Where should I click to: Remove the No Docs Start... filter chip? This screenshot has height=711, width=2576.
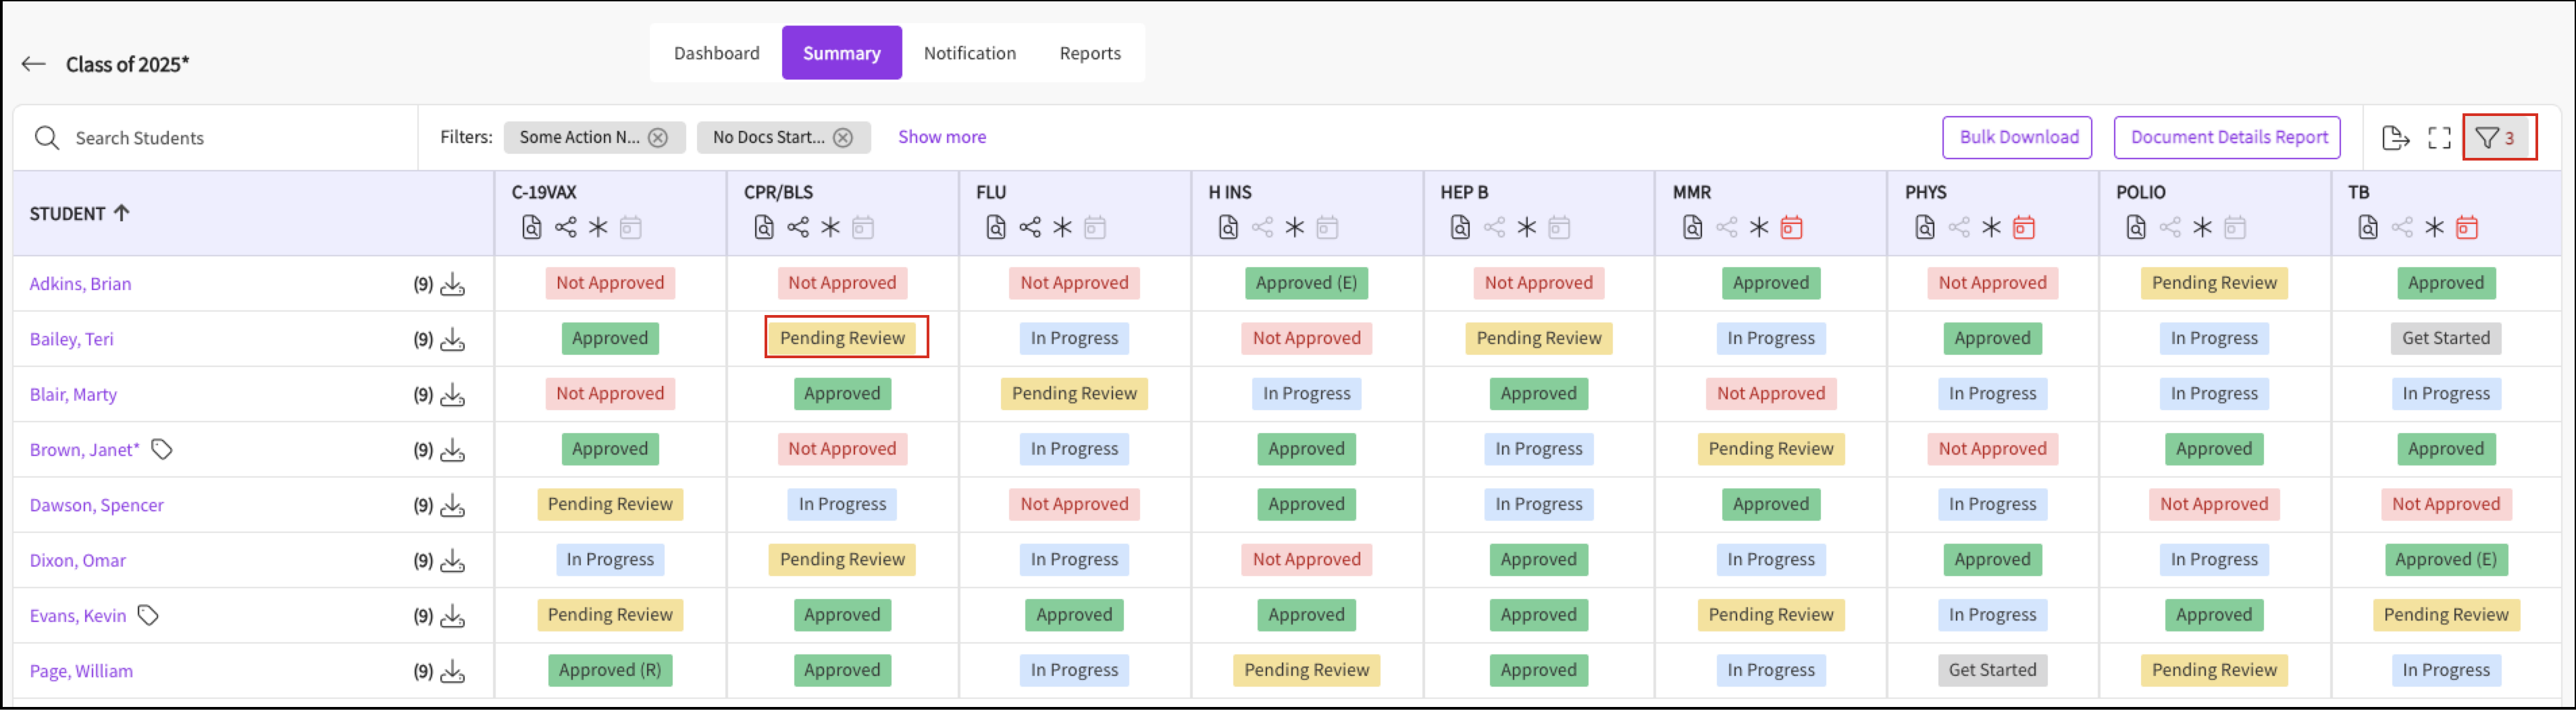[x=843, y=138]
